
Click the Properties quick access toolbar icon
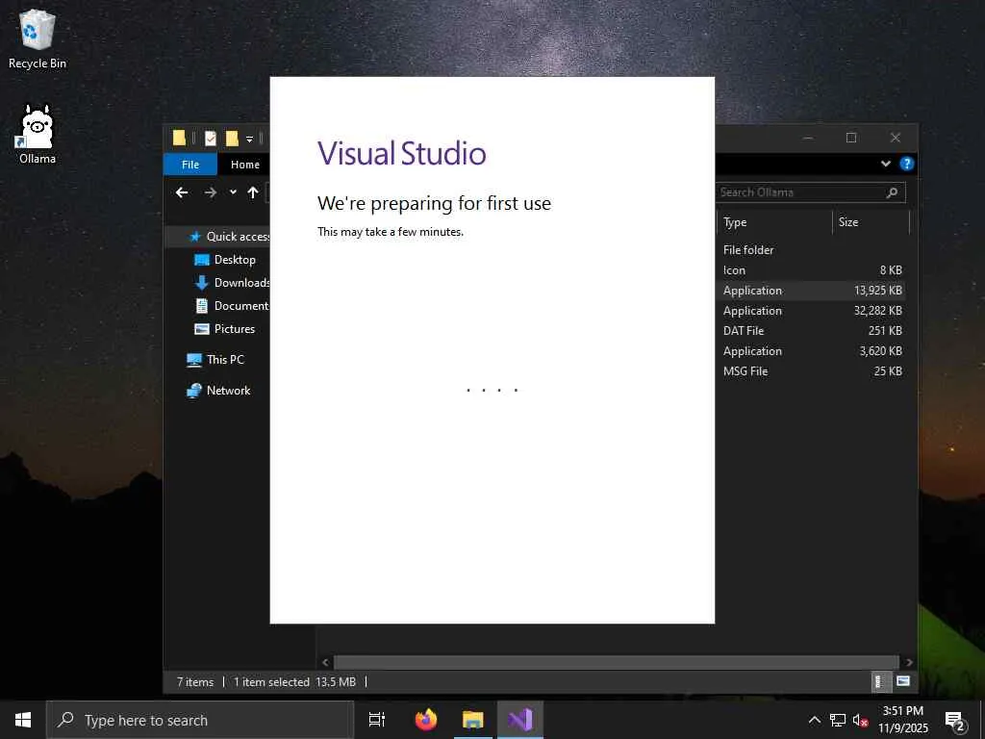pyautogui.click(x=211, y=139)
